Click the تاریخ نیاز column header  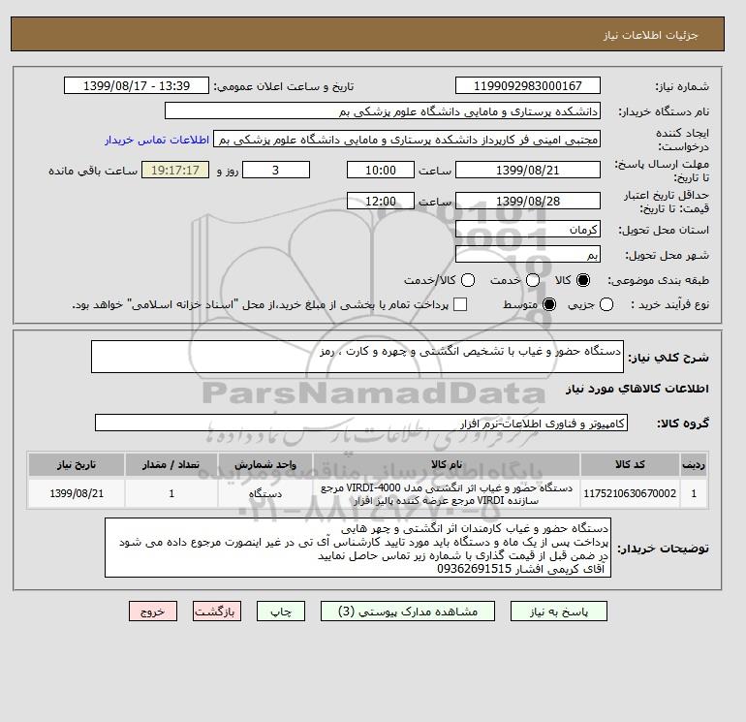tap(77, 464)
